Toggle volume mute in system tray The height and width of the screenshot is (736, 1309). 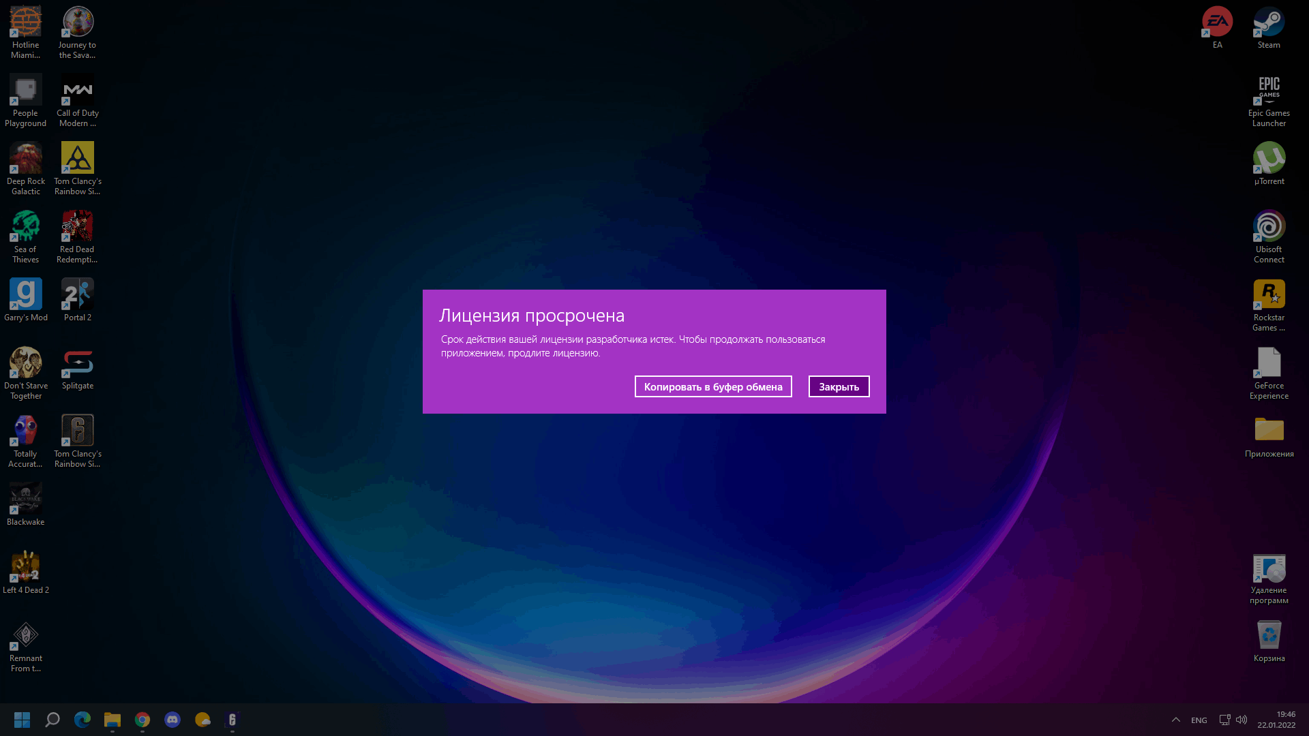1241,720
